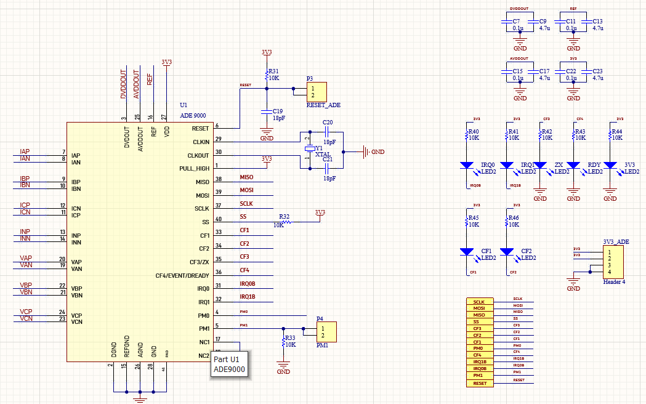Click the red IRQ0B net label at pin 31
The width and height of the screenshot is (646, 404).
click(248, 284)
